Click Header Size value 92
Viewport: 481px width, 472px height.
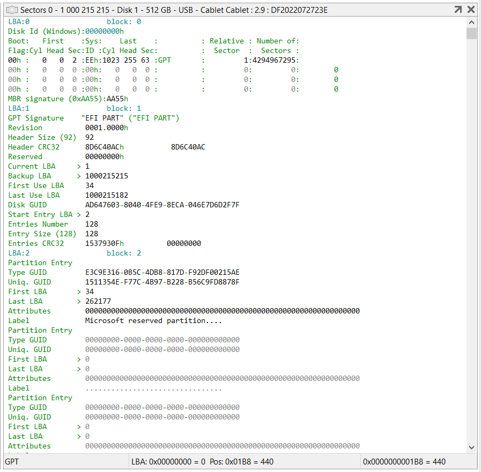(x=90, y=138)
